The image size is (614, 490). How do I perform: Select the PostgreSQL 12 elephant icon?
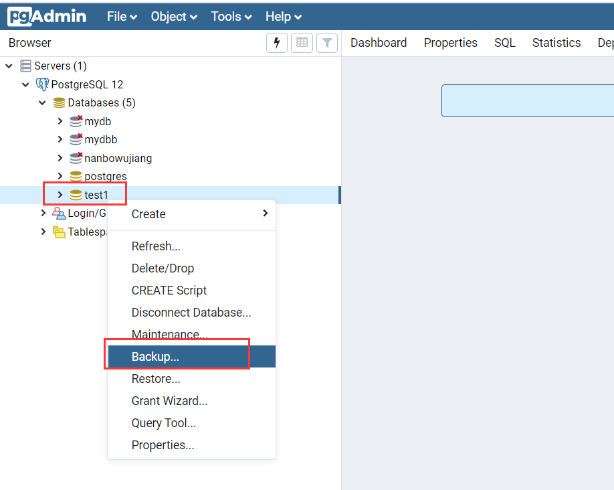click(42, 84)
